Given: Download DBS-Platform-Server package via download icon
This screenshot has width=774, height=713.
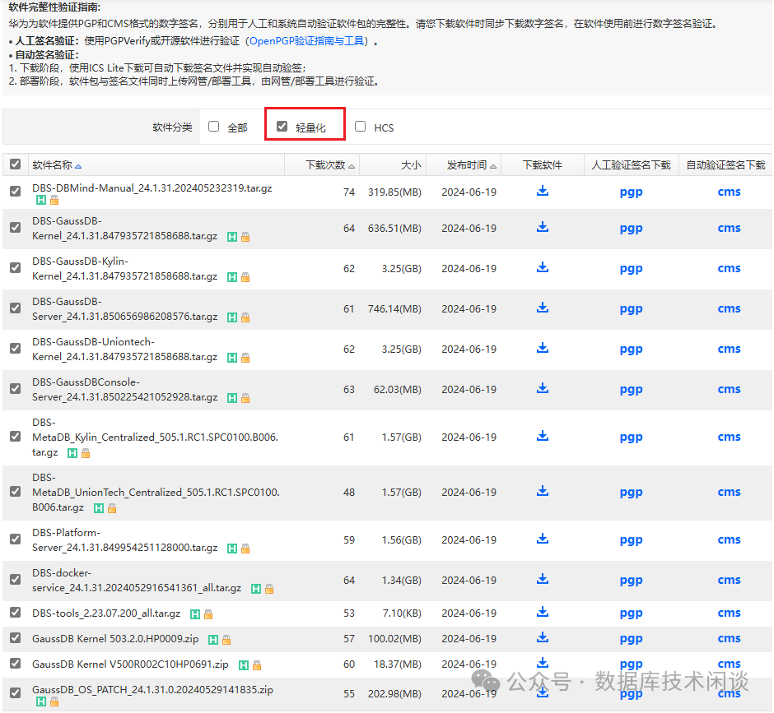Looking at the screenshot, I should pos(543,539).
